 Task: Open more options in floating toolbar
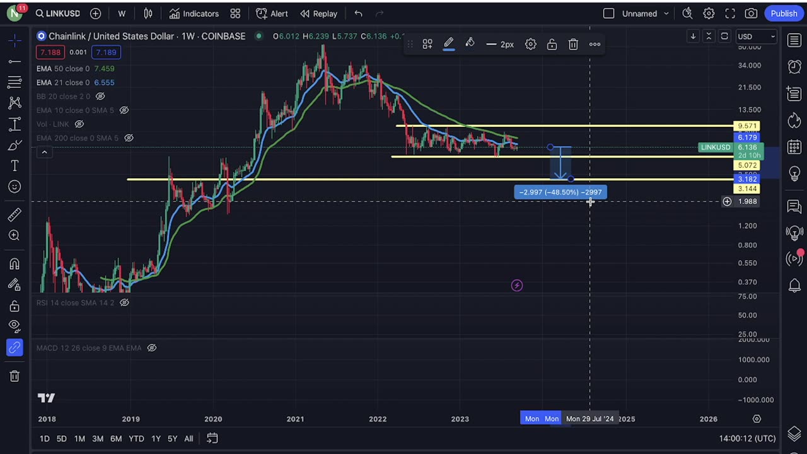click(x=595, y=44)
